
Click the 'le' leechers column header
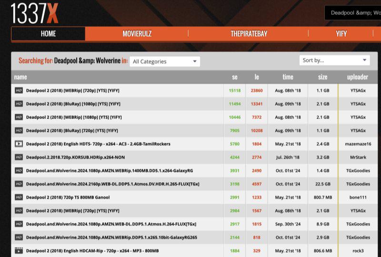257,77
